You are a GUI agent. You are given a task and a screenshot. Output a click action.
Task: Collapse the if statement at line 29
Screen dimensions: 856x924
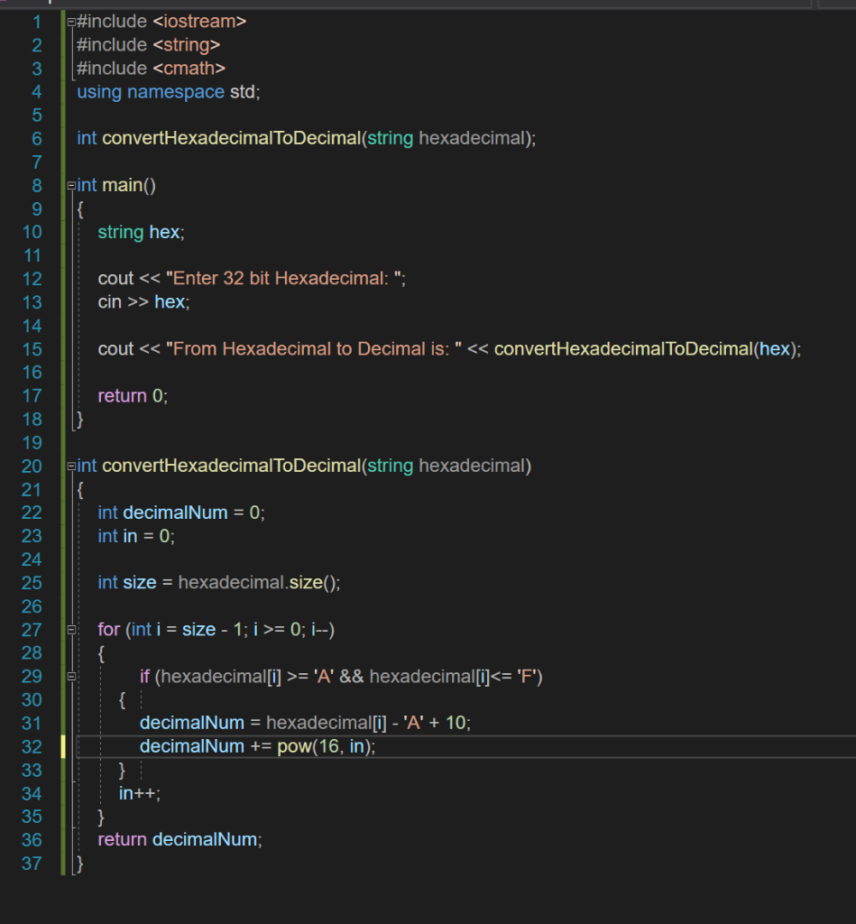69,676
